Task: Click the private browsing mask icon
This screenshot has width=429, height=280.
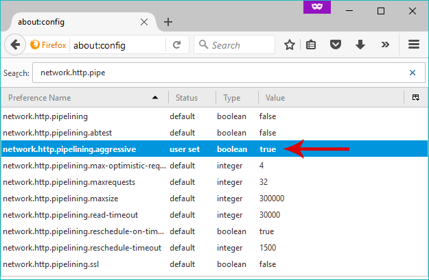Action: click(317, 7)
